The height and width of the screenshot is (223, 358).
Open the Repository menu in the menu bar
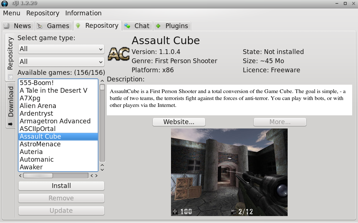43,13
